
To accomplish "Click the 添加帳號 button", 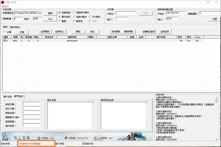I will (x=115, y=32).
